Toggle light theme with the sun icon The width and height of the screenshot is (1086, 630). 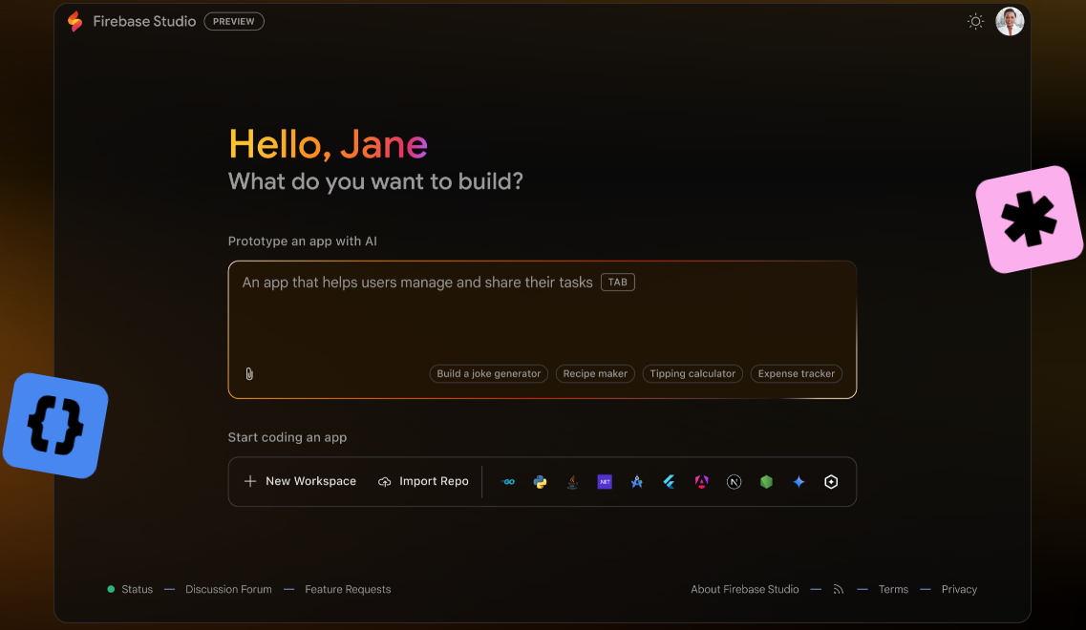coord(975,21)
